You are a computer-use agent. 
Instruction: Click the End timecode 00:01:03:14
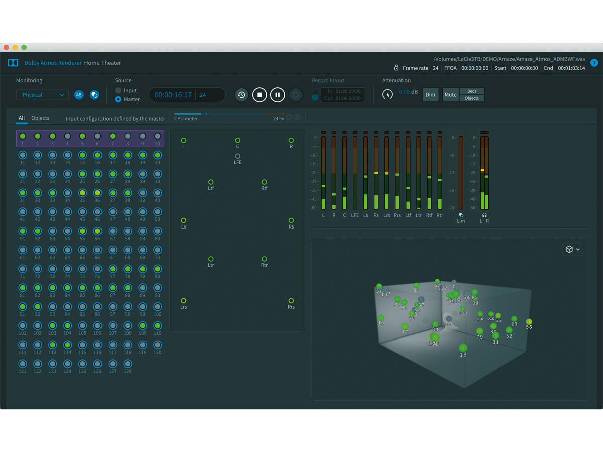coord(571,68)
